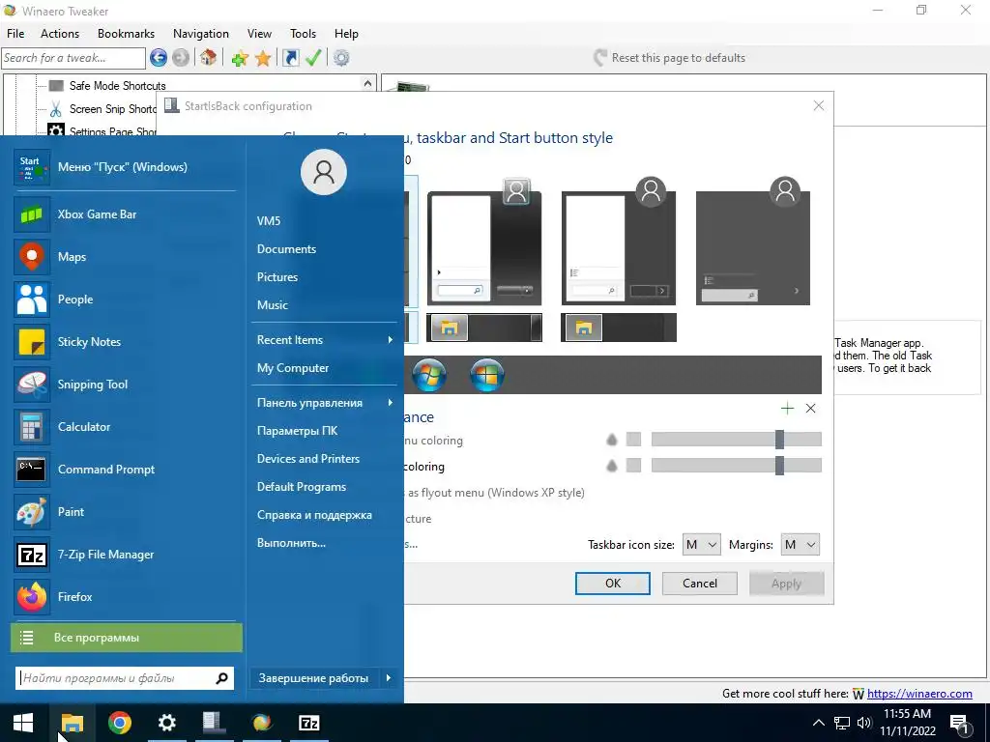Open the Bookmarks menu
990x742 pixels.
coord(127,34)
